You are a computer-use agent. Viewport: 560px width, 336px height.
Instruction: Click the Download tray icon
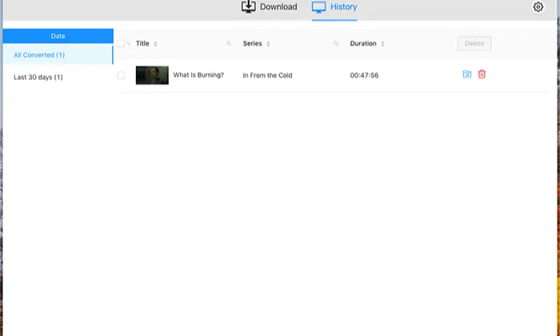point(248,6)
